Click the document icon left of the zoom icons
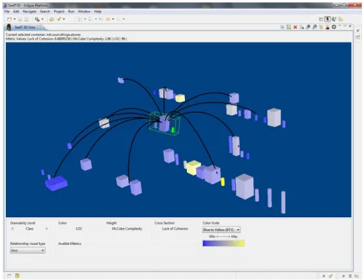The height and width of the screenshot is (280, 364). (301, 27)
